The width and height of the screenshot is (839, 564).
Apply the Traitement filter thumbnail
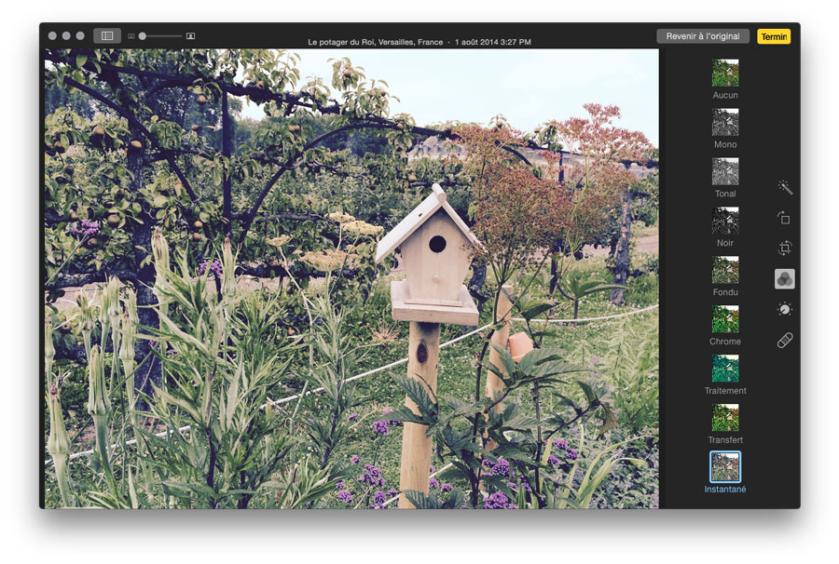[725, 368]
